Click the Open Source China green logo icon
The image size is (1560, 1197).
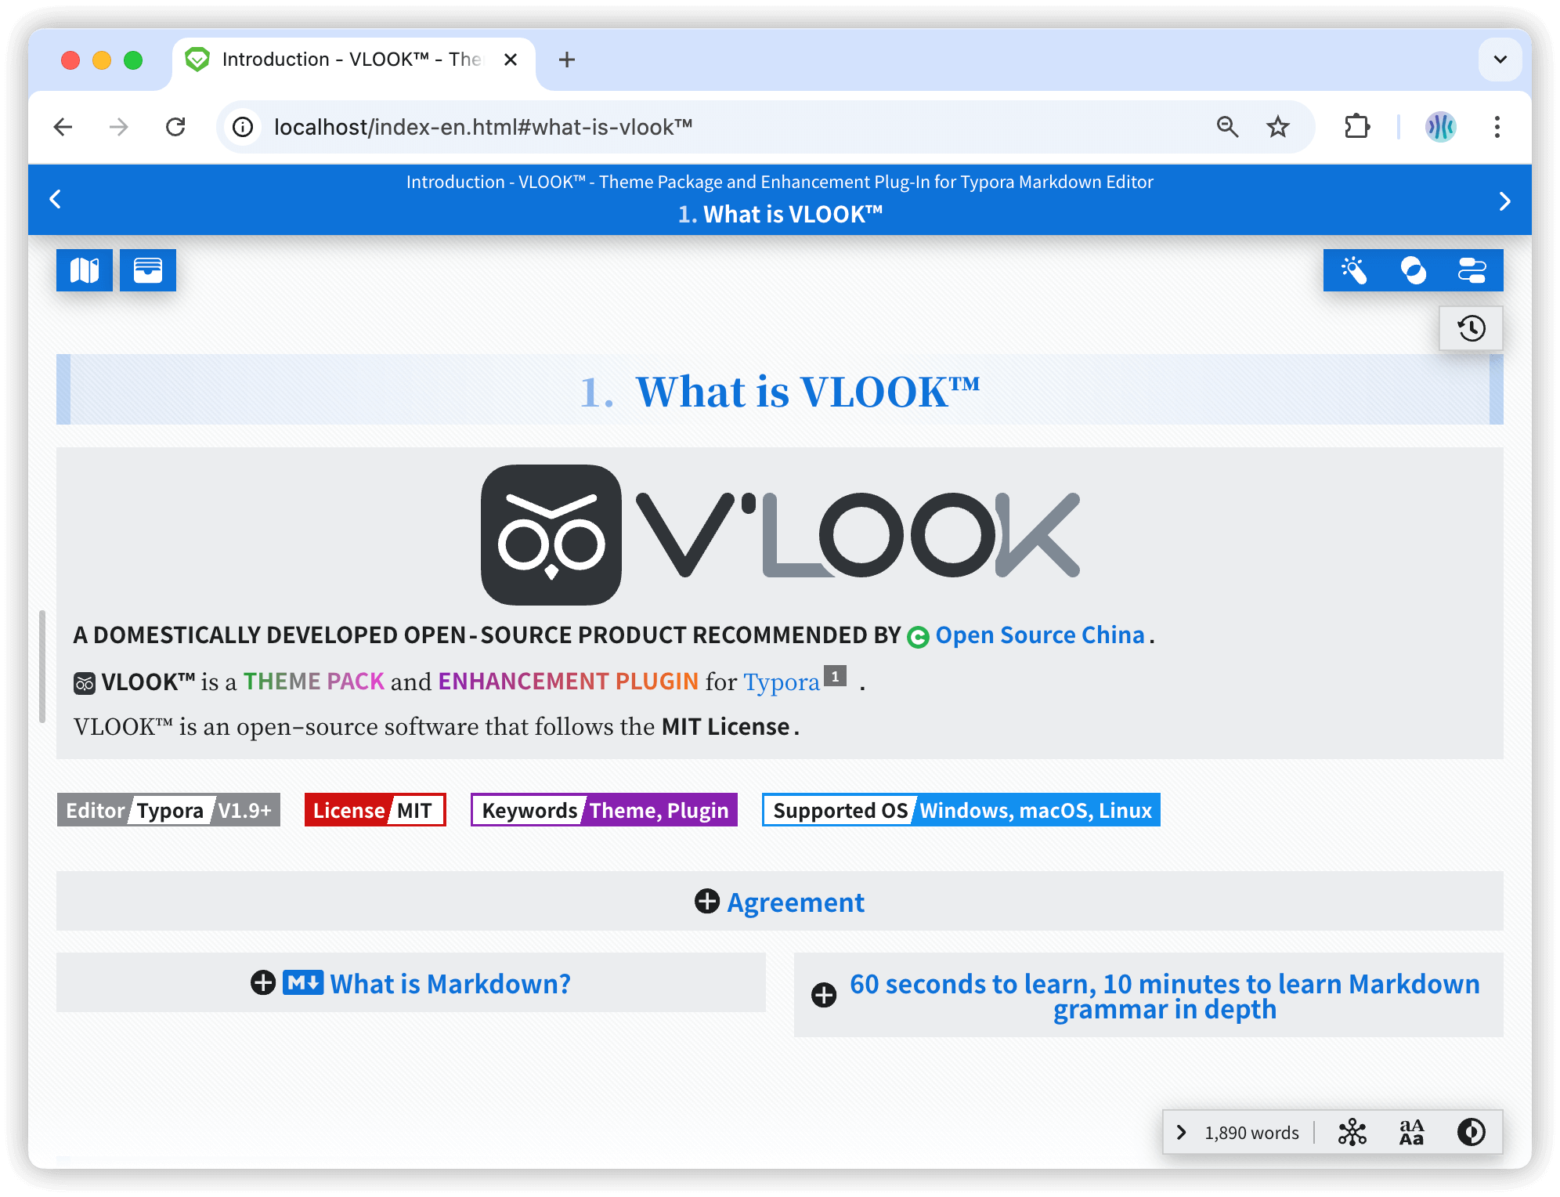[x=918, y=637]
